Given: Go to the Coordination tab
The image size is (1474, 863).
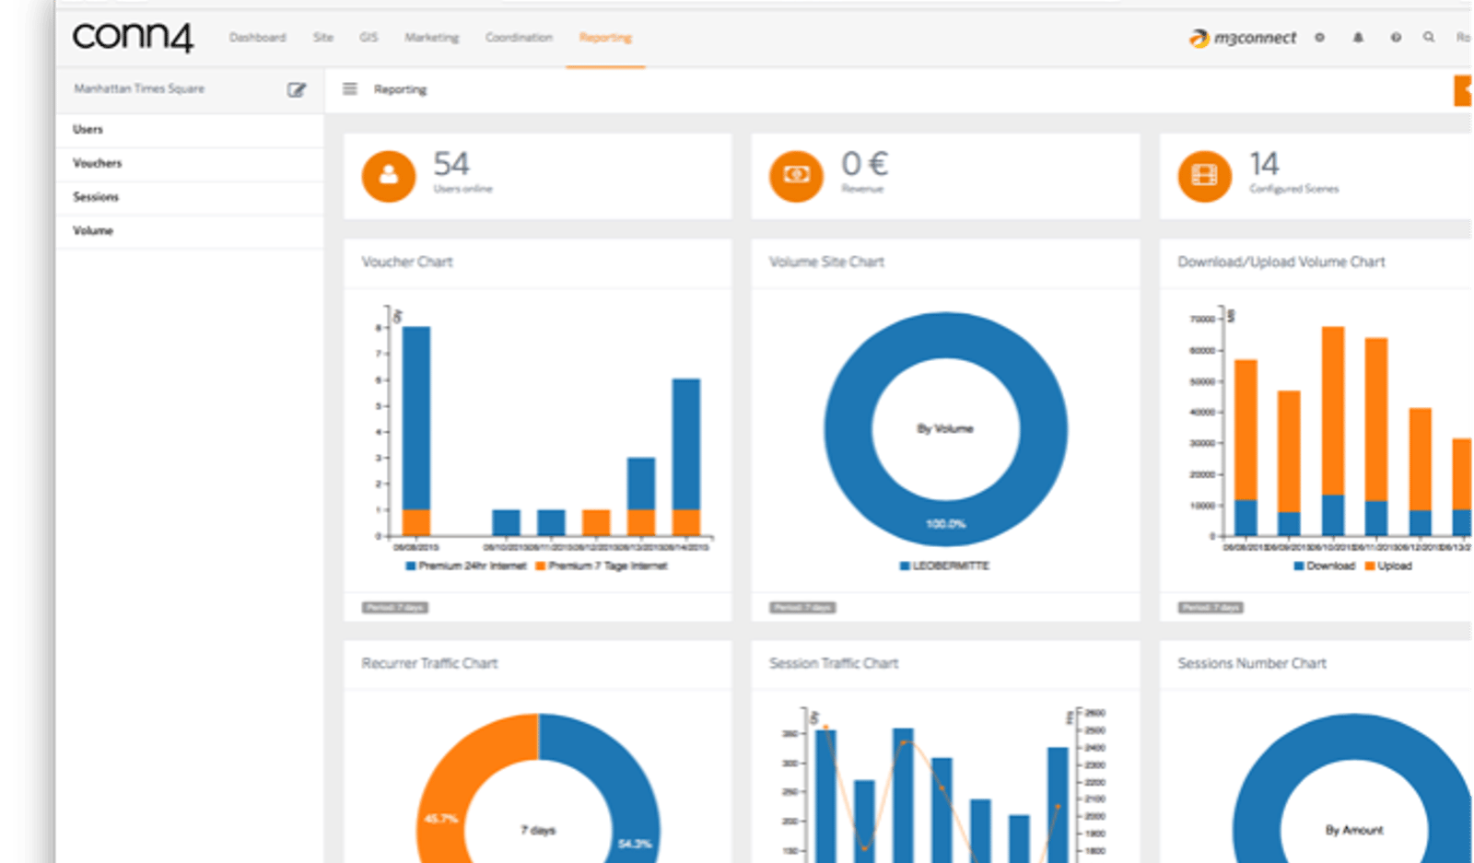Looking at the screenshot, I should [519, 38].
